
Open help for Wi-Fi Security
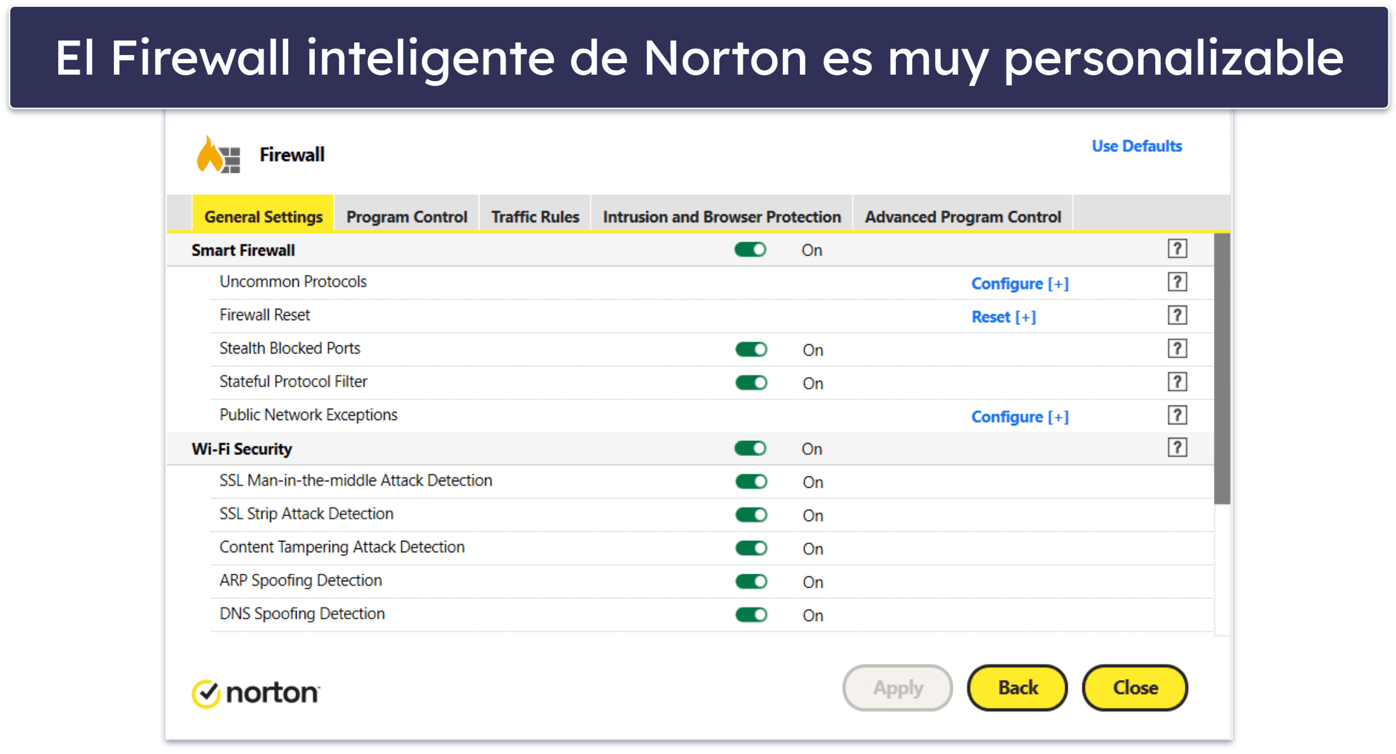(1177, 448)
